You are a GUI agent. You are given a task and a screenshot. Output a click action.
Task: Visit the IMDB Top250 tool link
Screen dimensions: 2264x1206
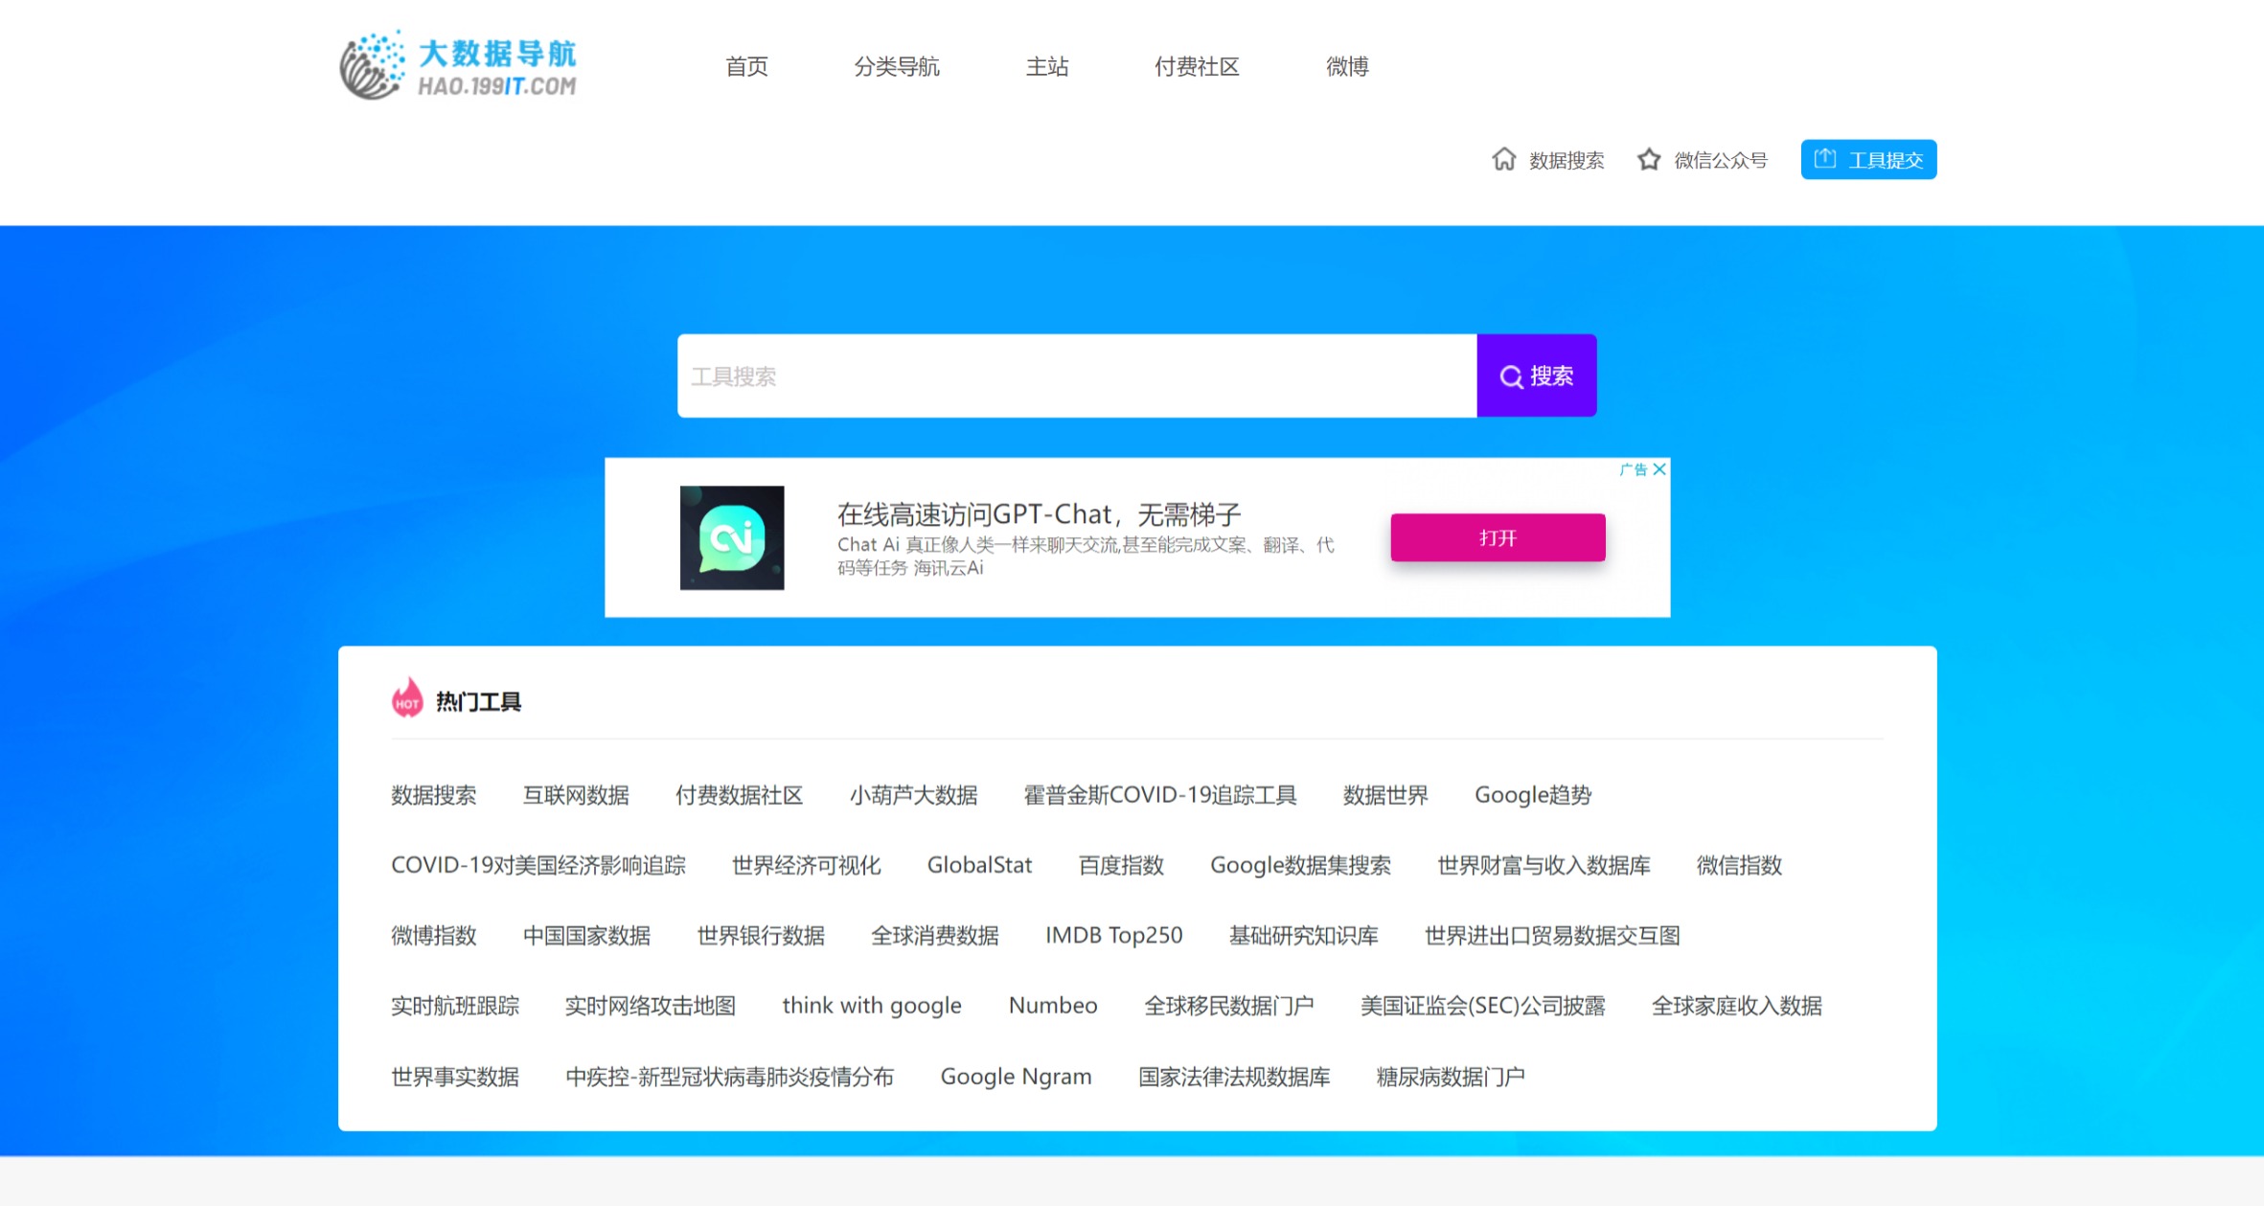click(x=1113, y=935)
